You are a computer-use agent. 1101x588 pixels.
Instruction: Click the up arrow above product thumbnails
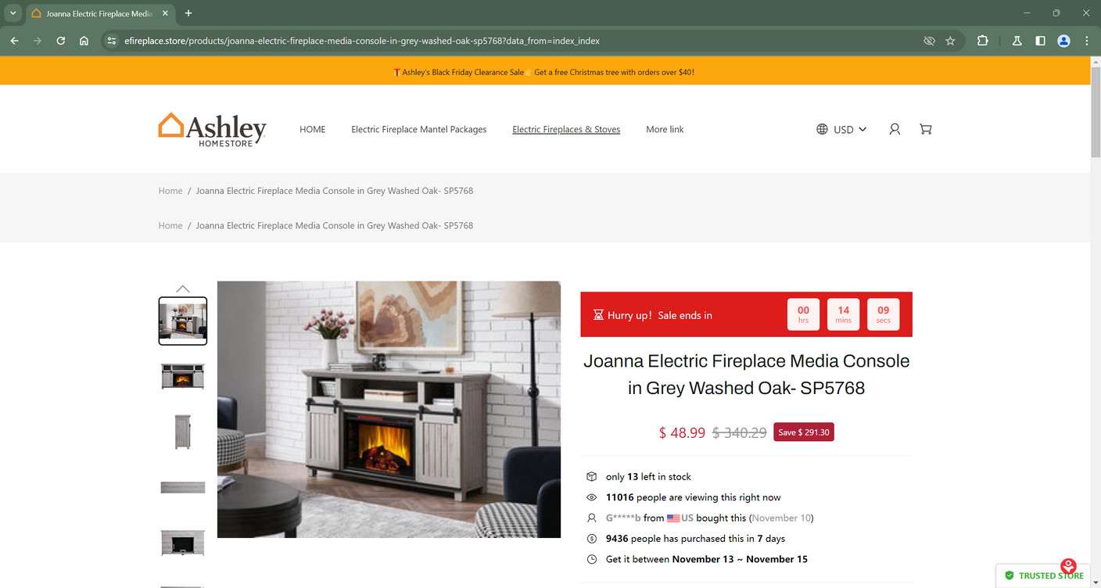182,289
